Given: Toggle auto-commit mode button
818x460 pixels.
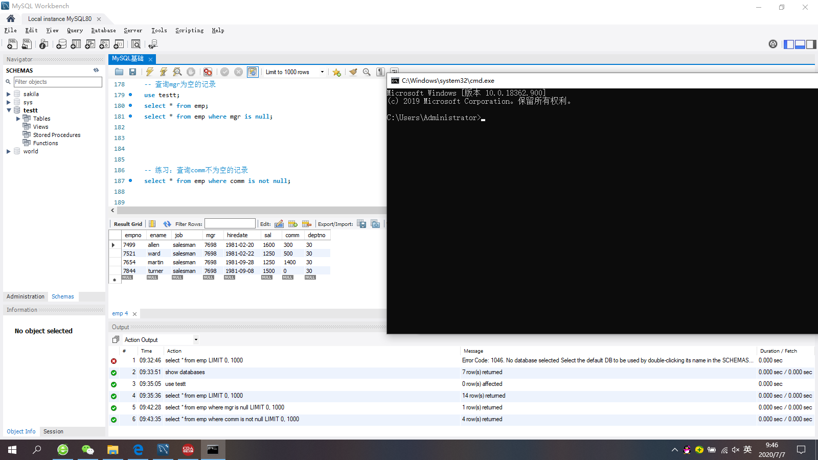Looking at the screenshot, I should click(x=253, y=72).
